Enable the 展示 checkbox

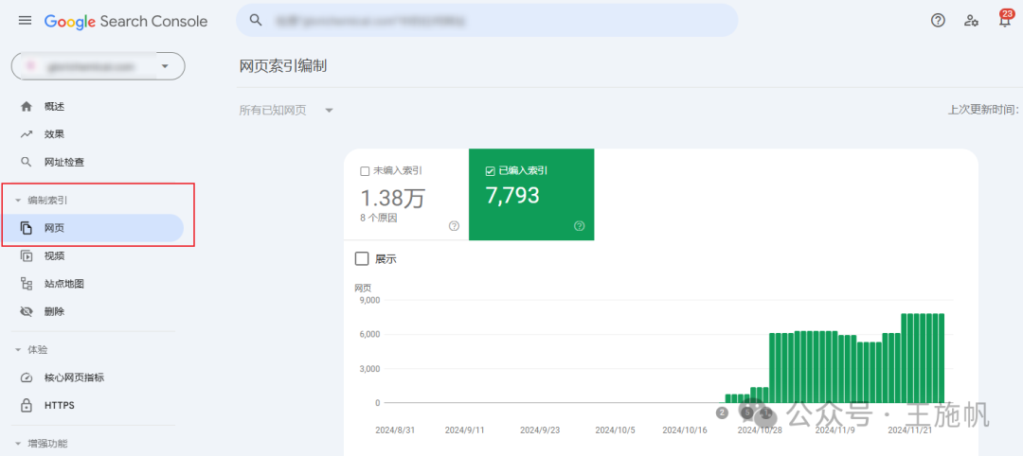(362, 258)
